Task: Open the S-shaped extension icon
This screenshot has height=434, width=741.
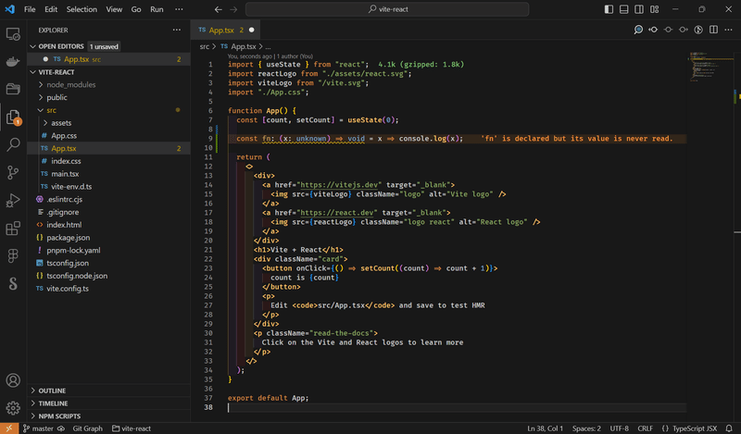Action: point(13,283)
